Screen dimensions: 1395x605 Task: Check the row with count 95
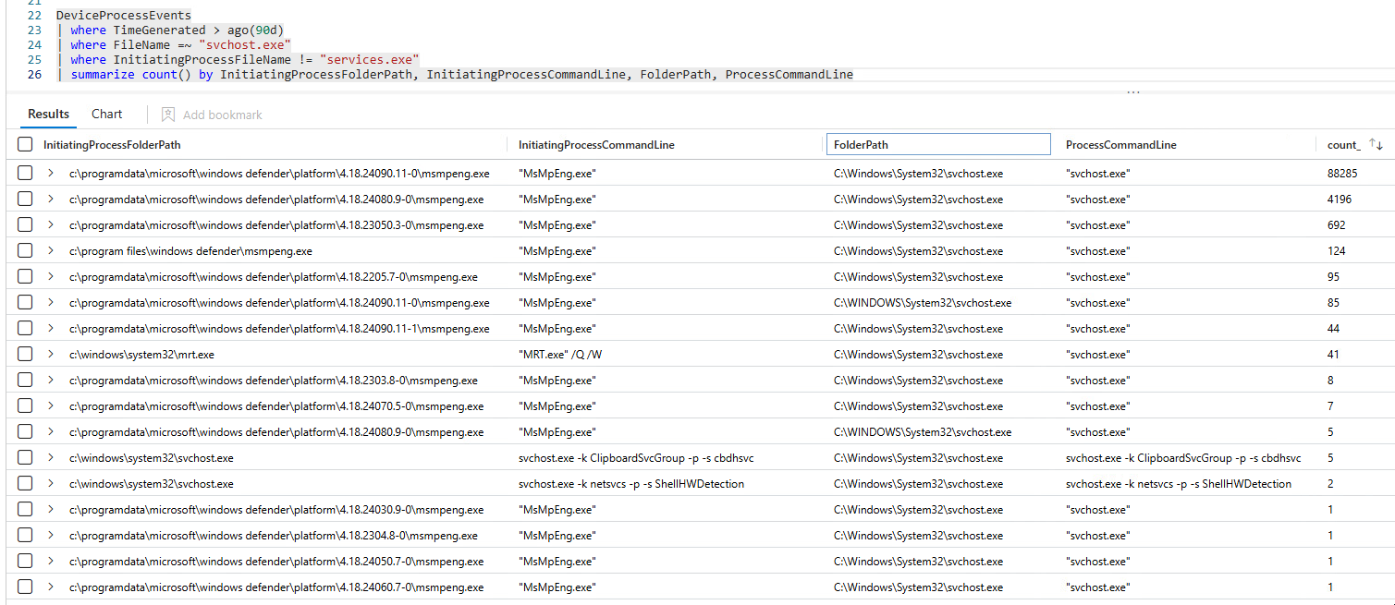(25, 276)
